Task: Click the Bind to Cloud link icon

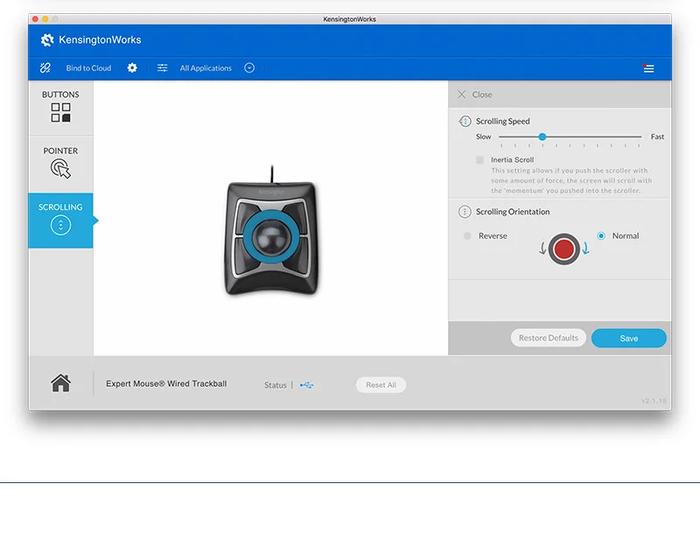Action: click(x=45, y=68)
